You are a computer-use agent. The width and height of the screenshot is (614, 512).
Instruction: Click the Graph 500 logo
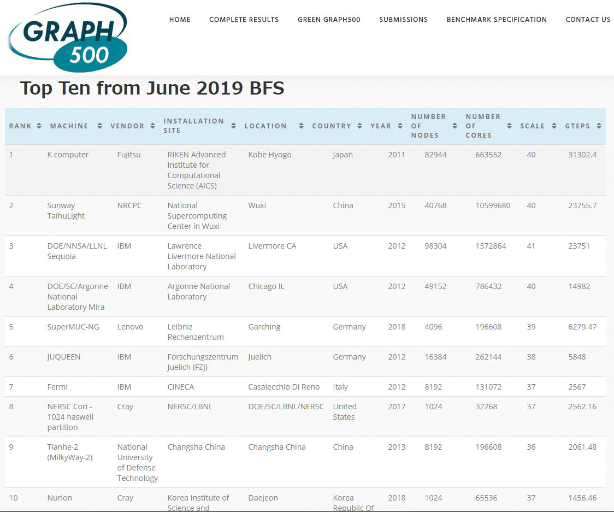click(x=67, y=38)
